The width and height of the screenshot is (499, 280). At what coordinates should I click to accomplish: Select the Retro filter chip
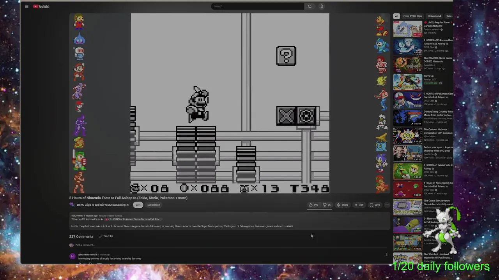point(449,16)
